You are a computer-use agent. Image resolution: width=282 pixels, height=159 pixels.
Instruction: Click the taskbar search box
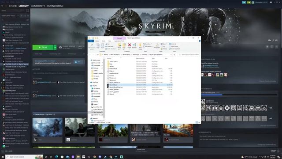tap(24, 157)
